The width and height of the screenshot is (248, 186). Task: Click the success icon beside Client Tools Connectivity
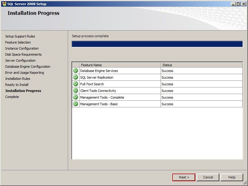coord(76,90)
